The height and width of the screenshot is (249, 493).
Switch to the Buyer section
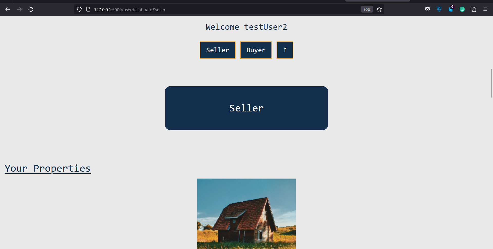pos(256,50)
